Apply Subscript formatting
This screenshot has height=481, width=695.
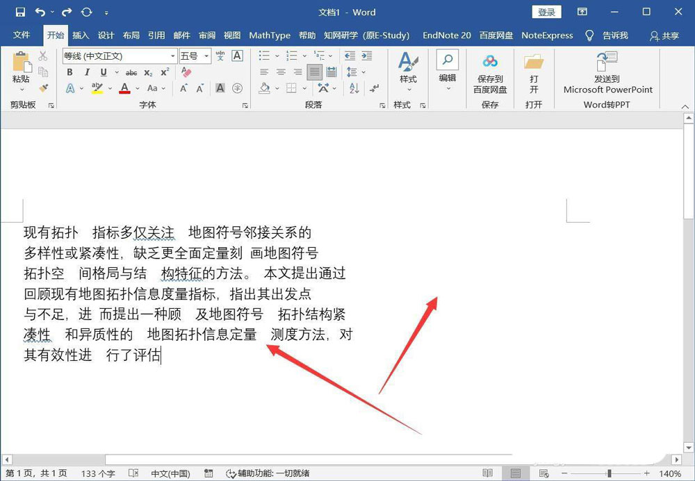[x=147, y=72]
